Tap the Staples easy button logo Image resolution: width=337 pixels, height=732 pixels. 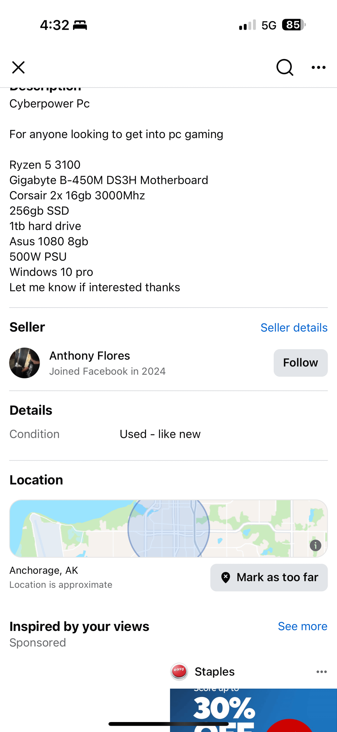pos(179,671)
